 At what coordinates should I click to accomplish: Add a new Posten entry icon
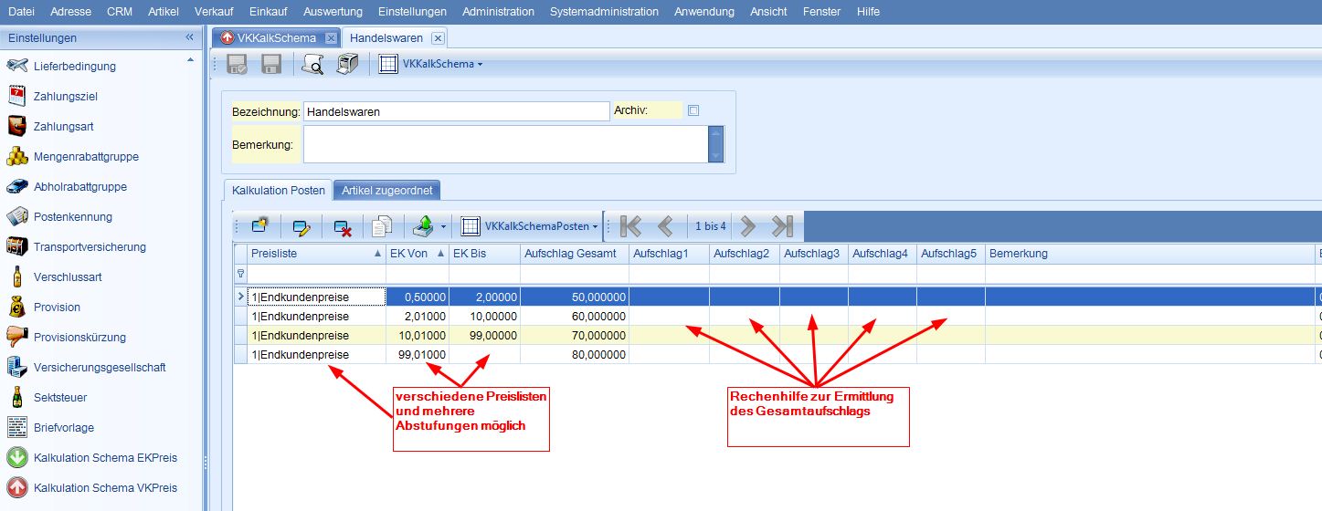pos(259,225)
